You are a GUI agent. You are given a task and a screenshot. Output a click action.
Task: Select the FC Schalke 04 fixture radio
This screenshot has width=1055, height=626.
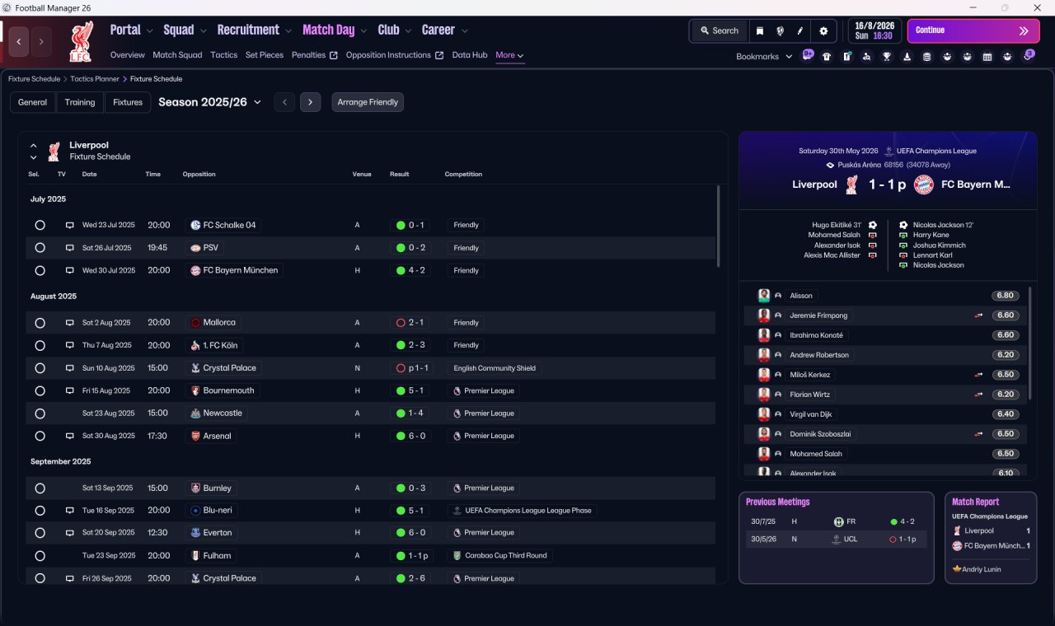[40, 225]
